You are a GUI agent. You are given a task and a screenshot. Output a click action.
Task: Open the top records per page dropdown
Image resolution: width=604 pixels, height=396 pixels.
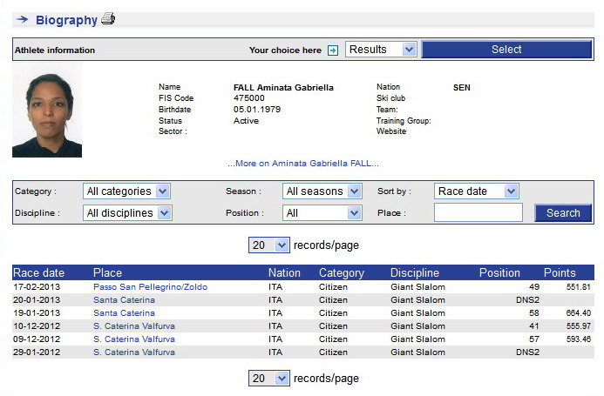click(x=268, y=245)
